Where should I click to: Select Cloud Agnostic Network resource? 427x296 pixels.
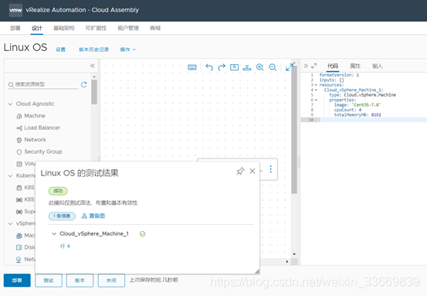(35, 140)
